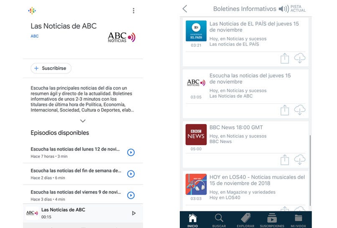Image resolution: width=337 pixels, height=228 pixels.
Task: Resume Las Noticias de ABC in mini player
Action: (134, 213)
